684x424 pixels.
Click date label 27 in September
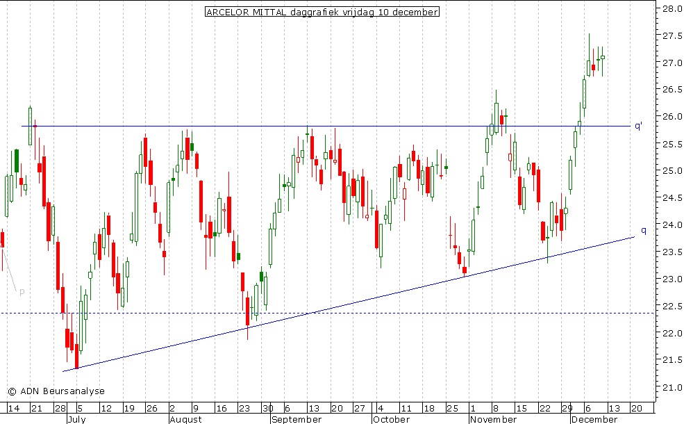[360, 408]
